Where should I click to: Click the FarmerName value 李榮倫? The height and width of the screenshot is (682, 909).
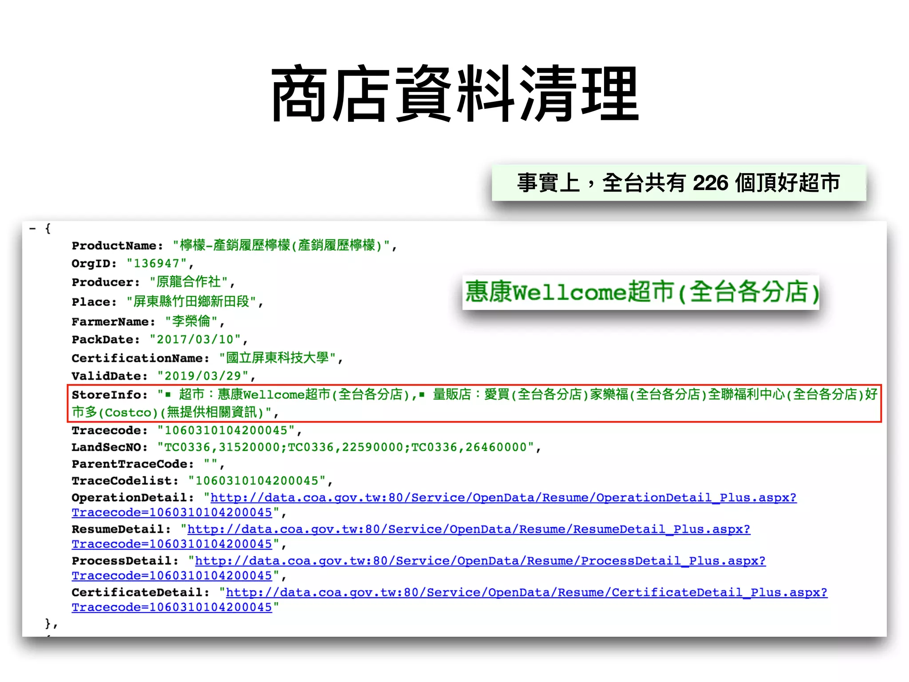[x=191, y=321]
